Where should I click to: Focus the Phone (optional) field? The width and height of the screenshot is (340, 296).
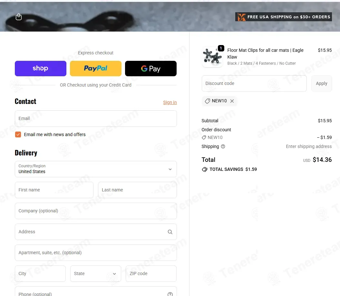point(96,291)
